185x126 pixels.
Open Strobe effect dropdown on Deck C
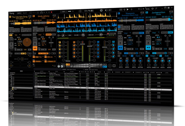click(125, 56)
